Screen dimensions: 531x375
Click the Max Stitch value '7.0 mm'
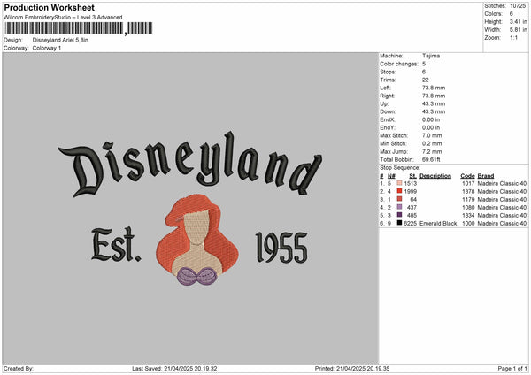point(432,135)
